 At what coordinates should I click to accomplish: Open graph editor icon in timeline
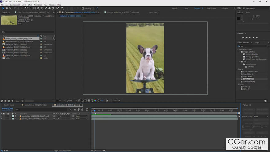pos(87,109)
